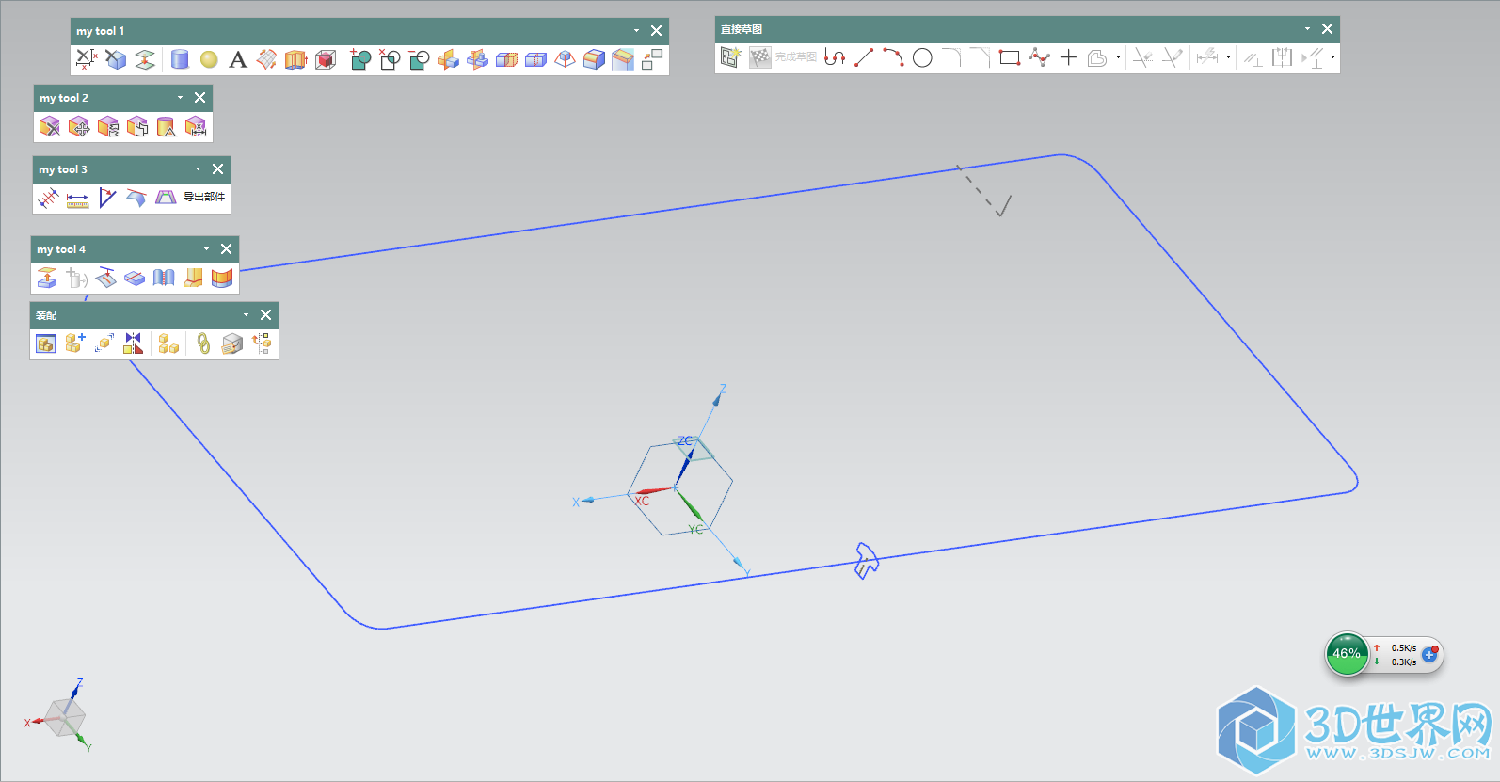Click the grayed extract geometry icon in my tool 4
This screenshot has height=782, width=1500.
pyautogui.click(x=76, y=278)
